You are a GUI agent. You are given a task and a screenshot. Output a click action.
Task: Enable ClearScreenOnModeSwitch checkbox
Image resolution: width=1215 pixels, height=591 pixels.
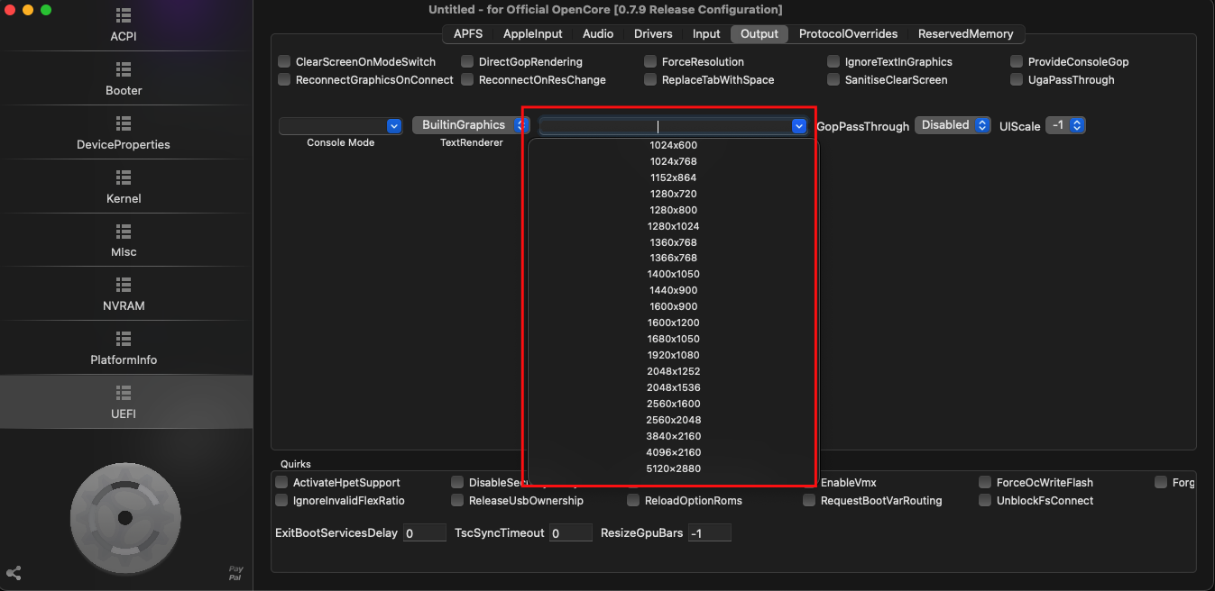click(x=284, y=62)
